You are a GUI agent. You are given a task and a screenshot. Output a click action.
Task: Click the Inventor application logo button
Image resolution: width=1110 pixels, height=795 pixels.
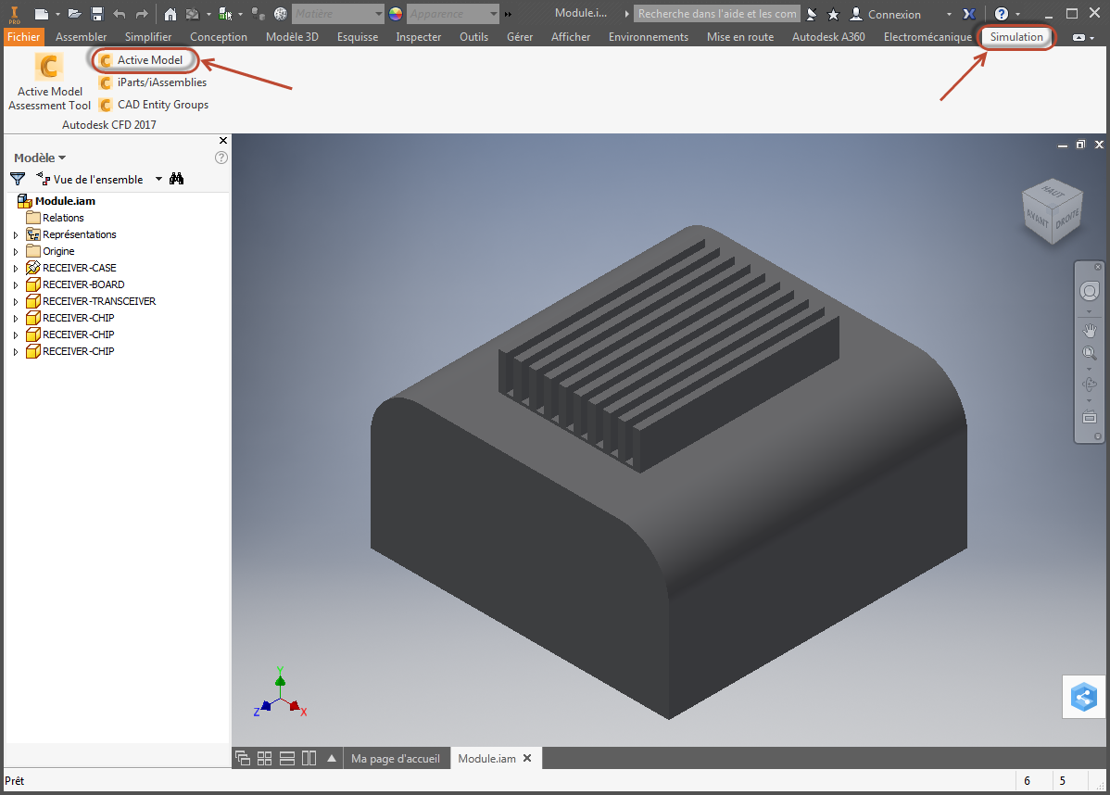coord(14,14)
